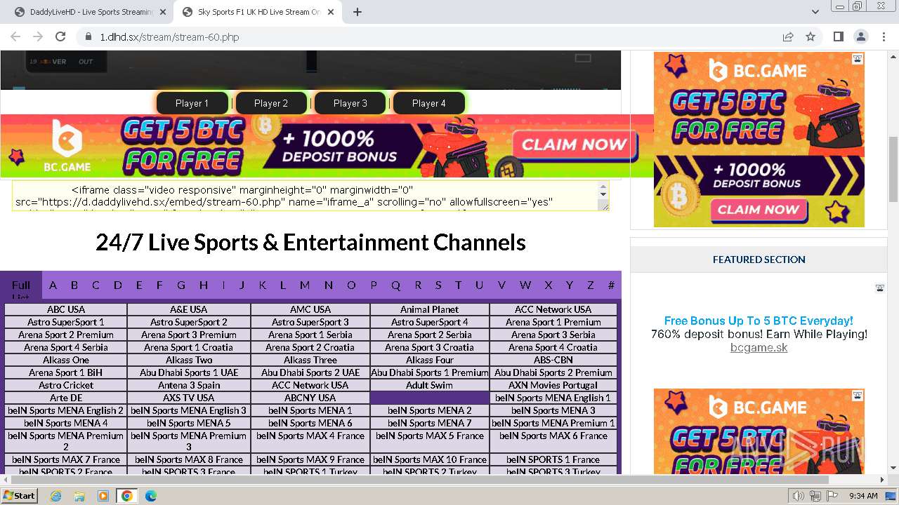Open Astro Cricket channel
The width and height of the screenshot is (899, 505).
coord(66,385)
